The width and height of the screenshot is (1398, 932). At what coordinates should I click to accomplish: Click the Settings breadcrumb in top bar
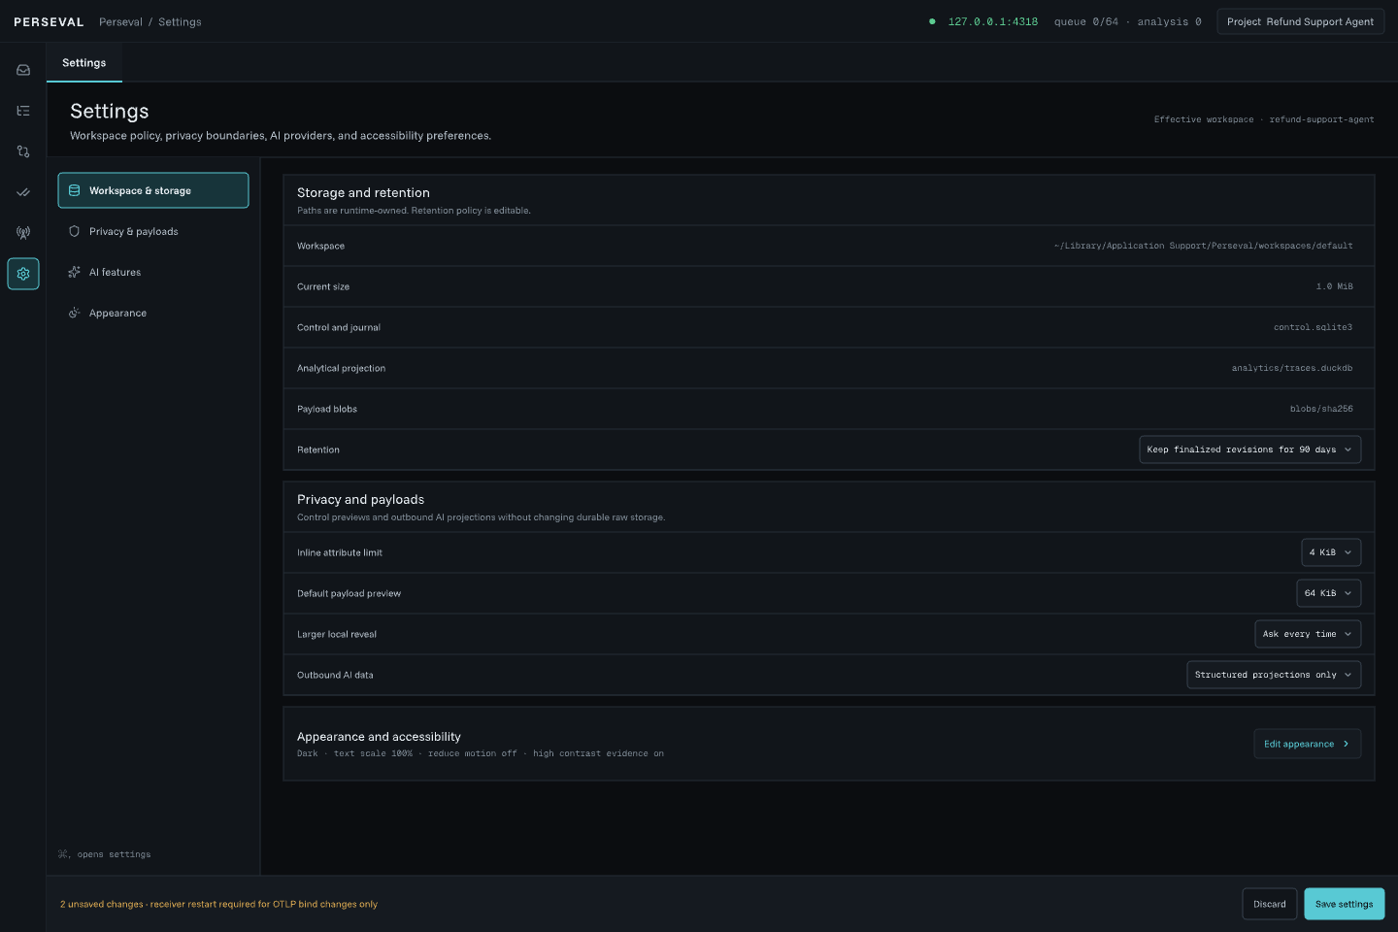[x=180, y=21]
